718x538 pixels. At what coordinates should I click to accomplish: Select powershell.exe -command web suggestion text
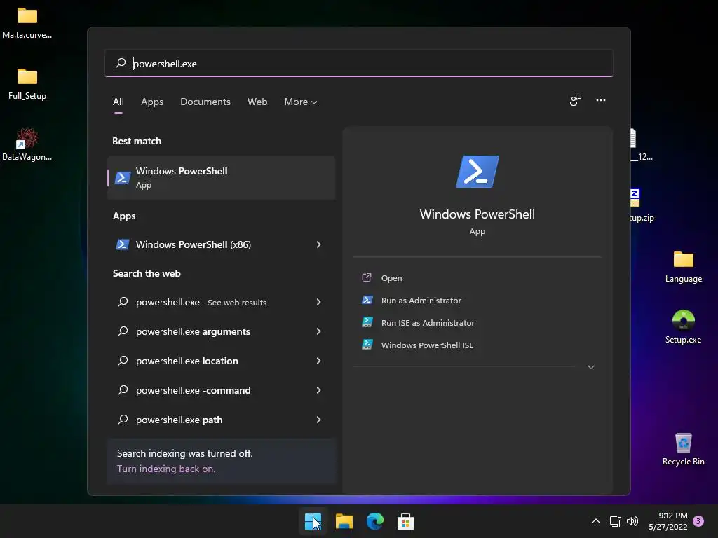pyautogui.click(x=194, y=390)
